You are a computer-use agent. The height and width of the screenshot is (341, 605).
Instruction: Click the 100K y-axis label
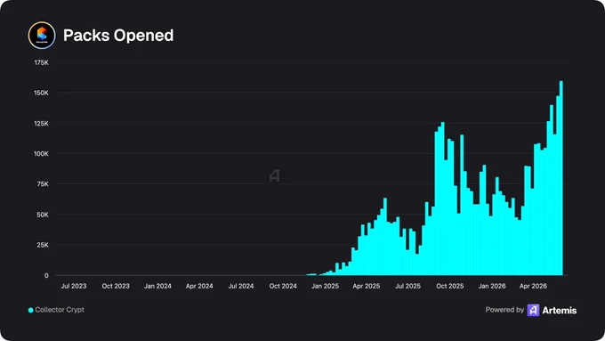pos(41,154)
